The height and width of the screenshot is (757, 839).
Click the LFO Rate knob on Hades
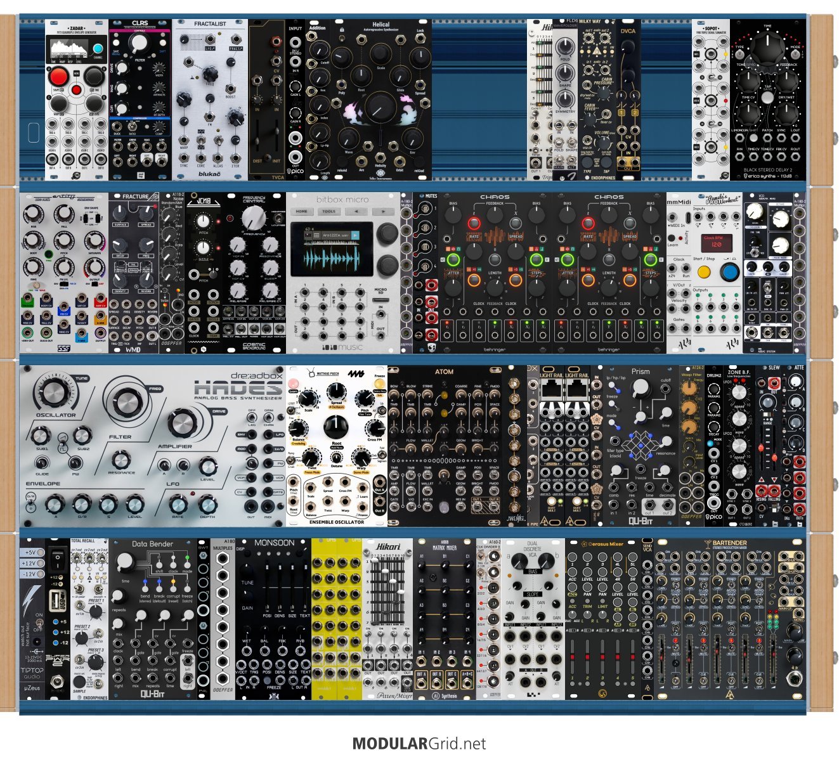178,505
